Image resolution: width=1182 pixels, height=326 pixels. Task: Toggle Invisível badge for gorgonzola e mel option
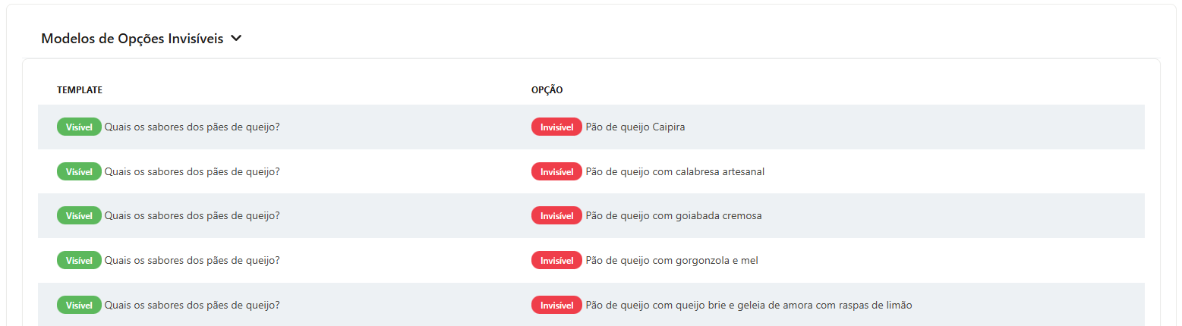556,261
